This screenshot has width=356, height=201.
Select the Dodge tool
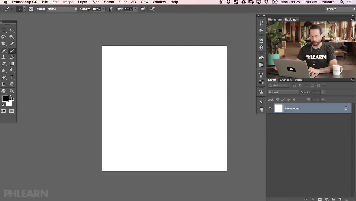click(x=12, y=70)
